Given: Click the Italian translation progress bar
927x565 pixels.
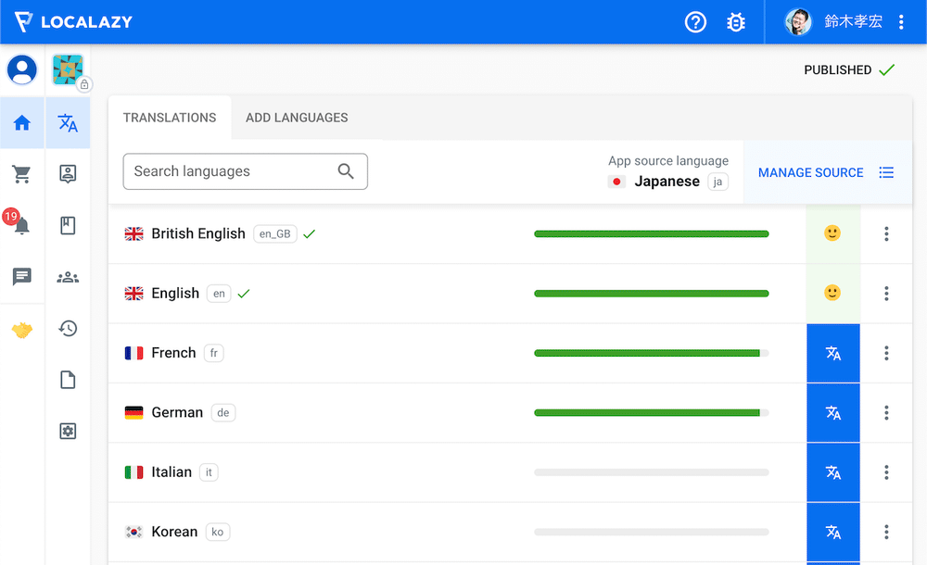Looking at the screenshot, I should (x=651, y=472).
